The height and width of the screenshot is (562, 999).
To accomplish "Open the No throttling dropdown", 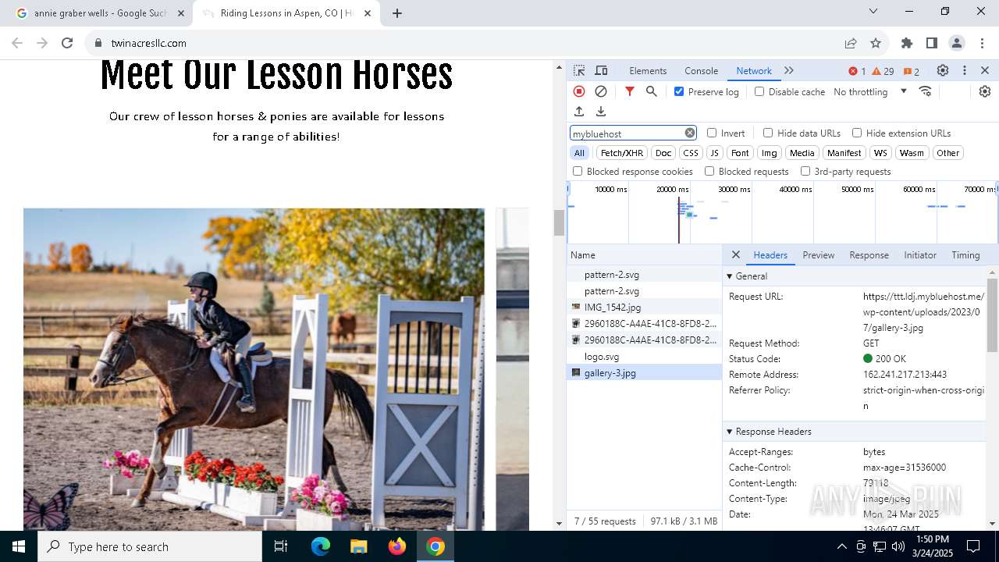I will tap(870, 91).
